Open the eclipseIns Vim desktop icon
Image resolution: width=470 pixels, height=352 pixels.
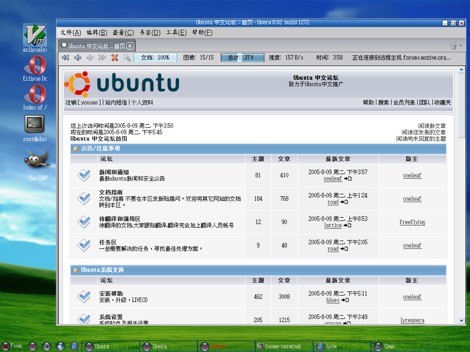click(x=35, y=38)
